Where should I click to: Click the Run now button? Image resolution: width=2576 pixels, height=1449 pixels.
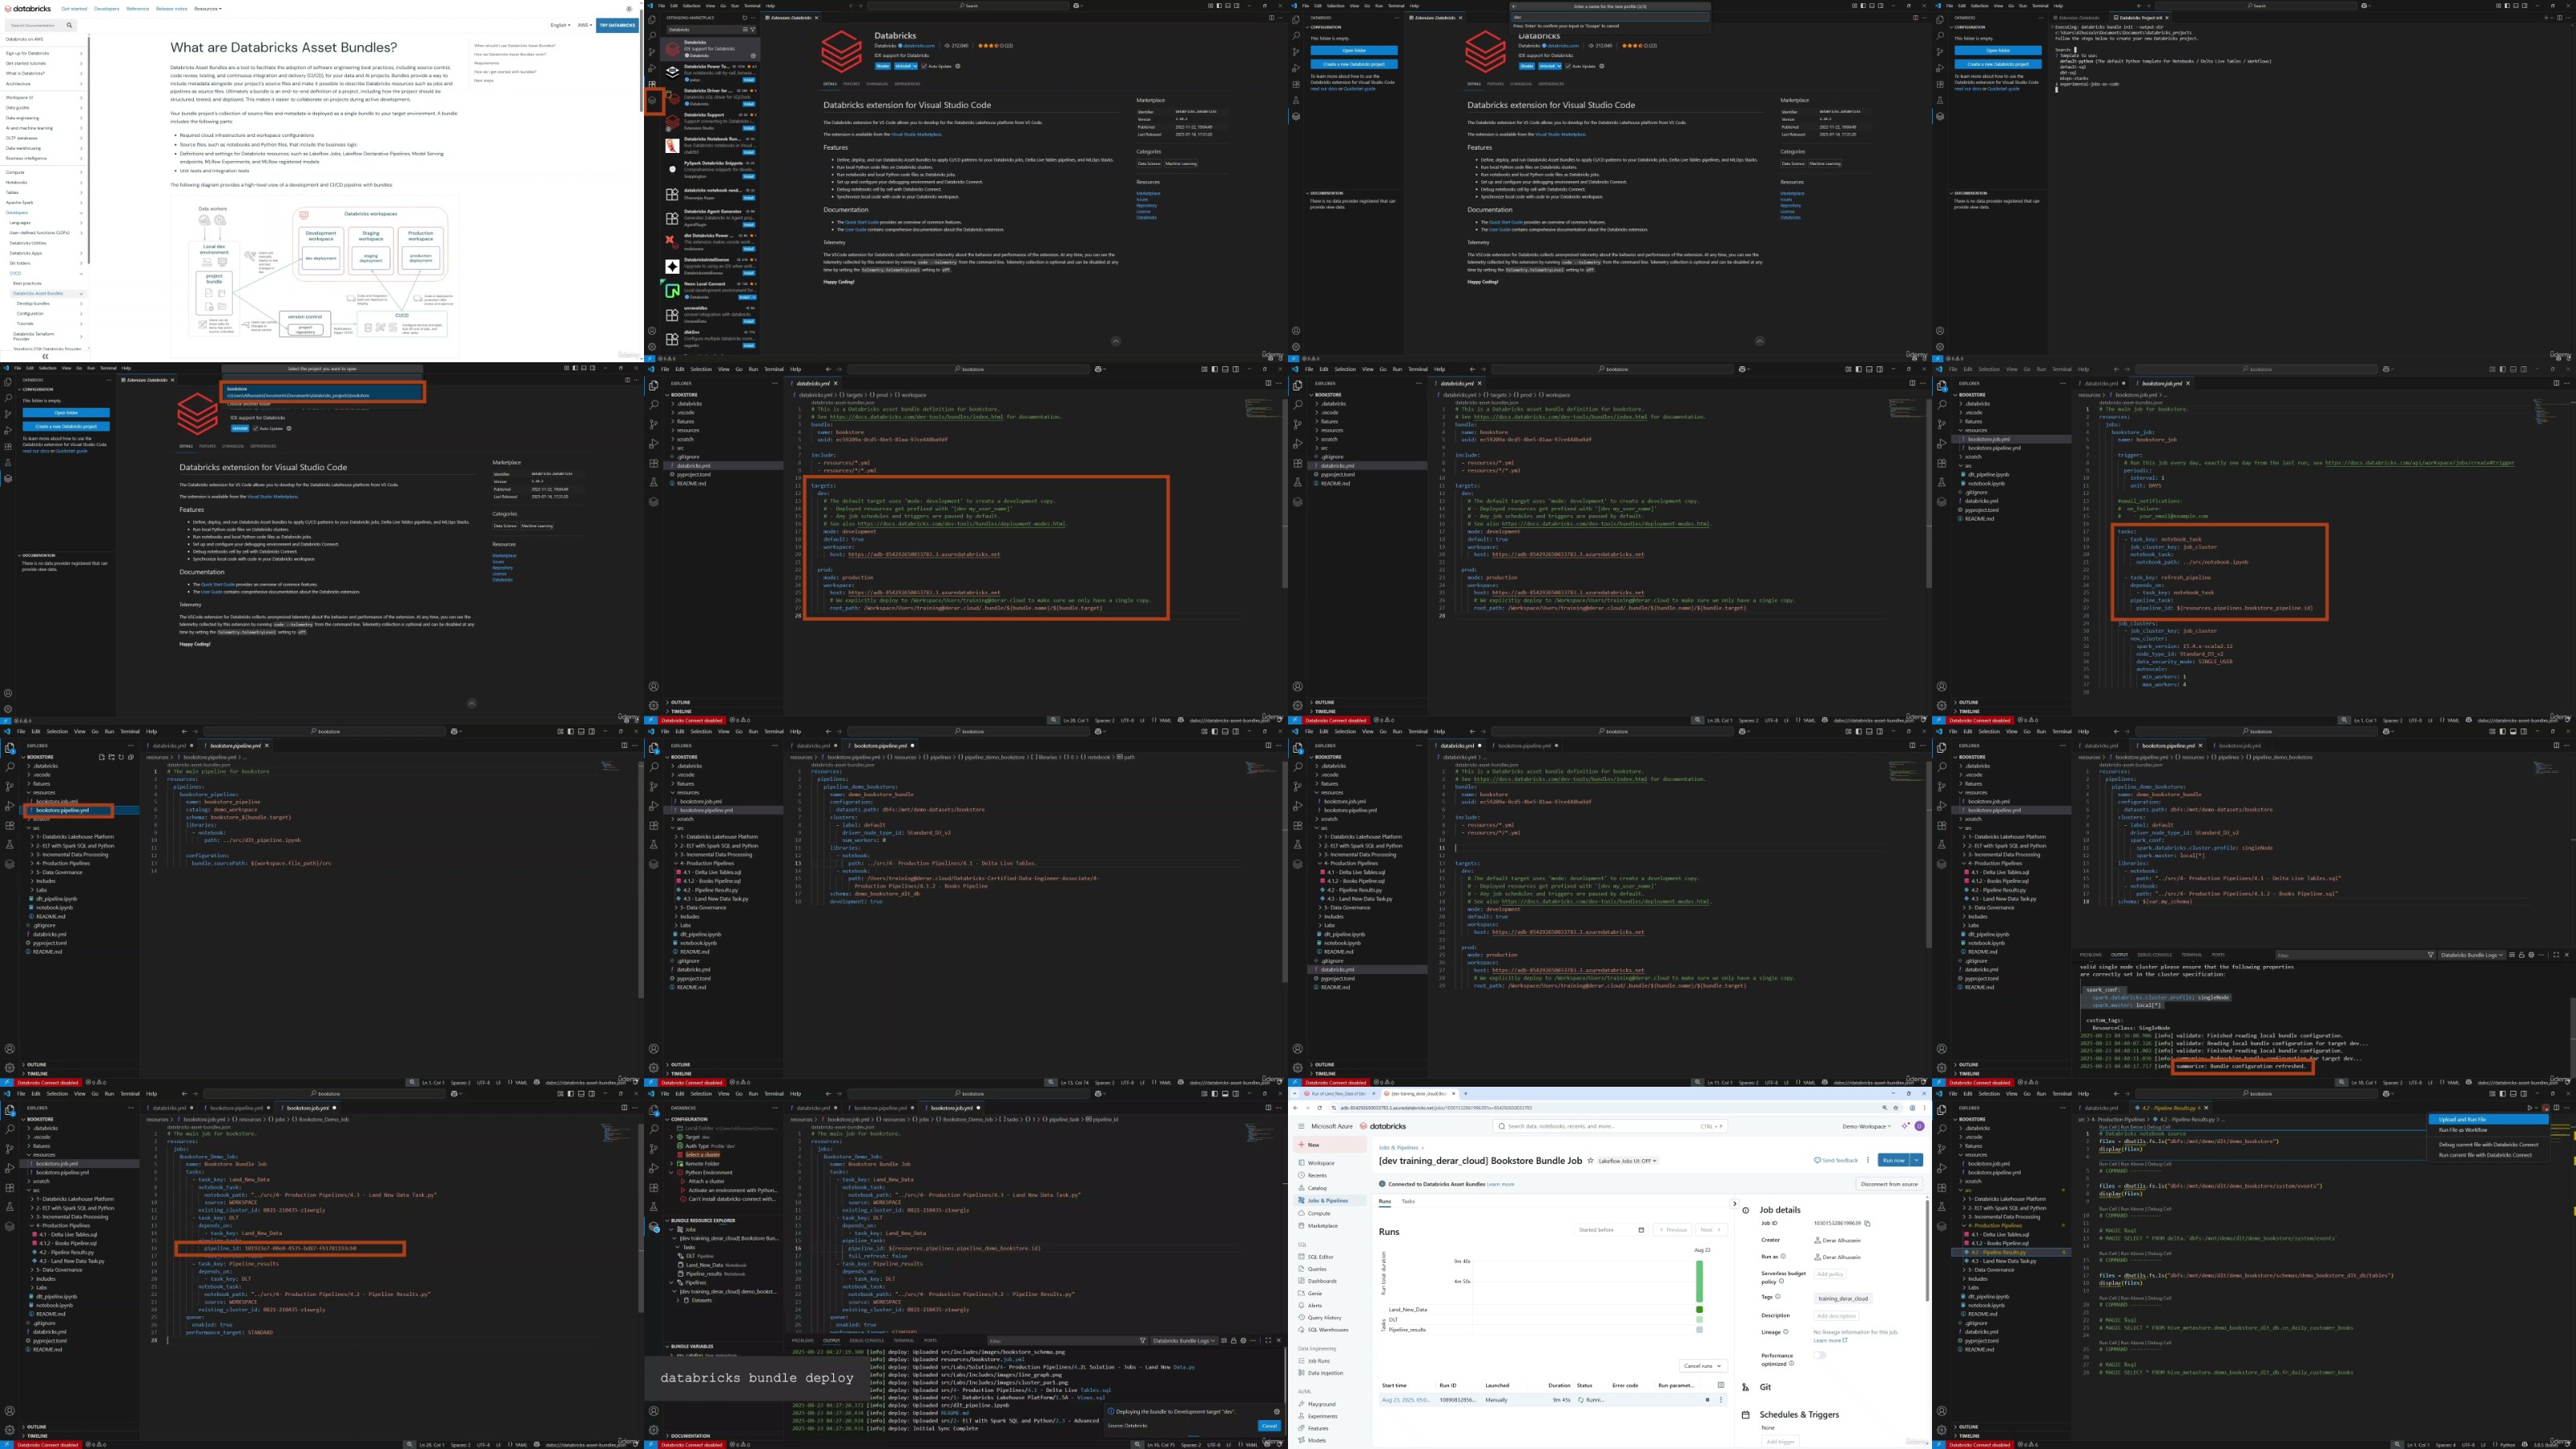point(1893,1160)
